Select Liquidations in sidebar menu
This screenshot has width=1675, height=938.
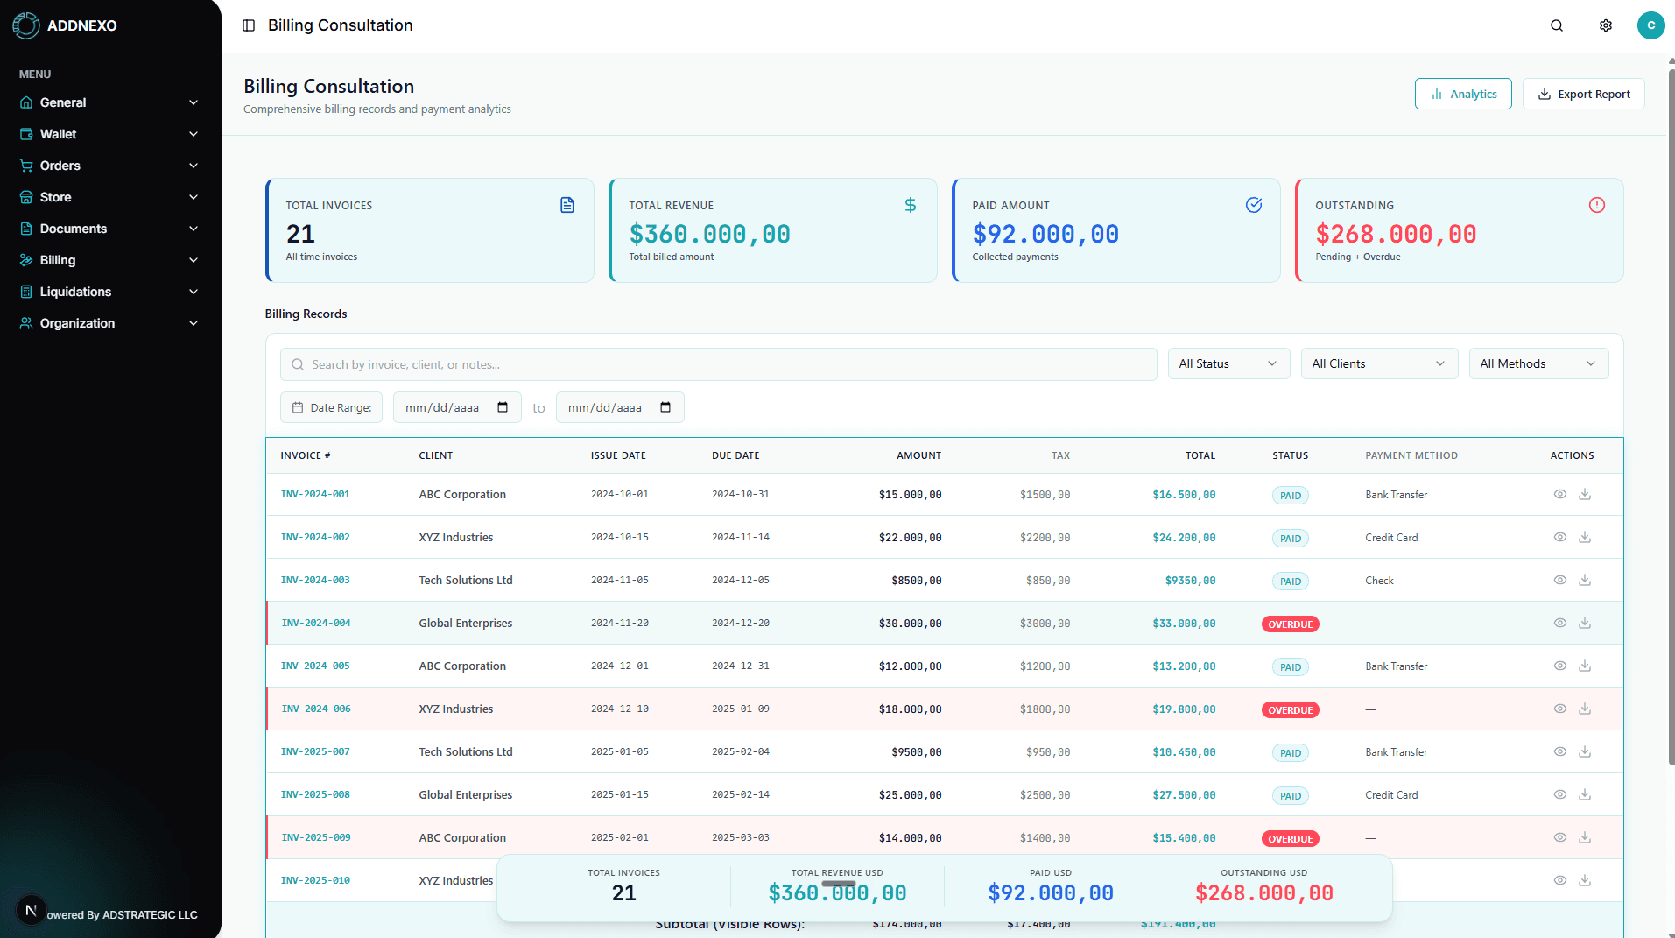coord(109,292)
